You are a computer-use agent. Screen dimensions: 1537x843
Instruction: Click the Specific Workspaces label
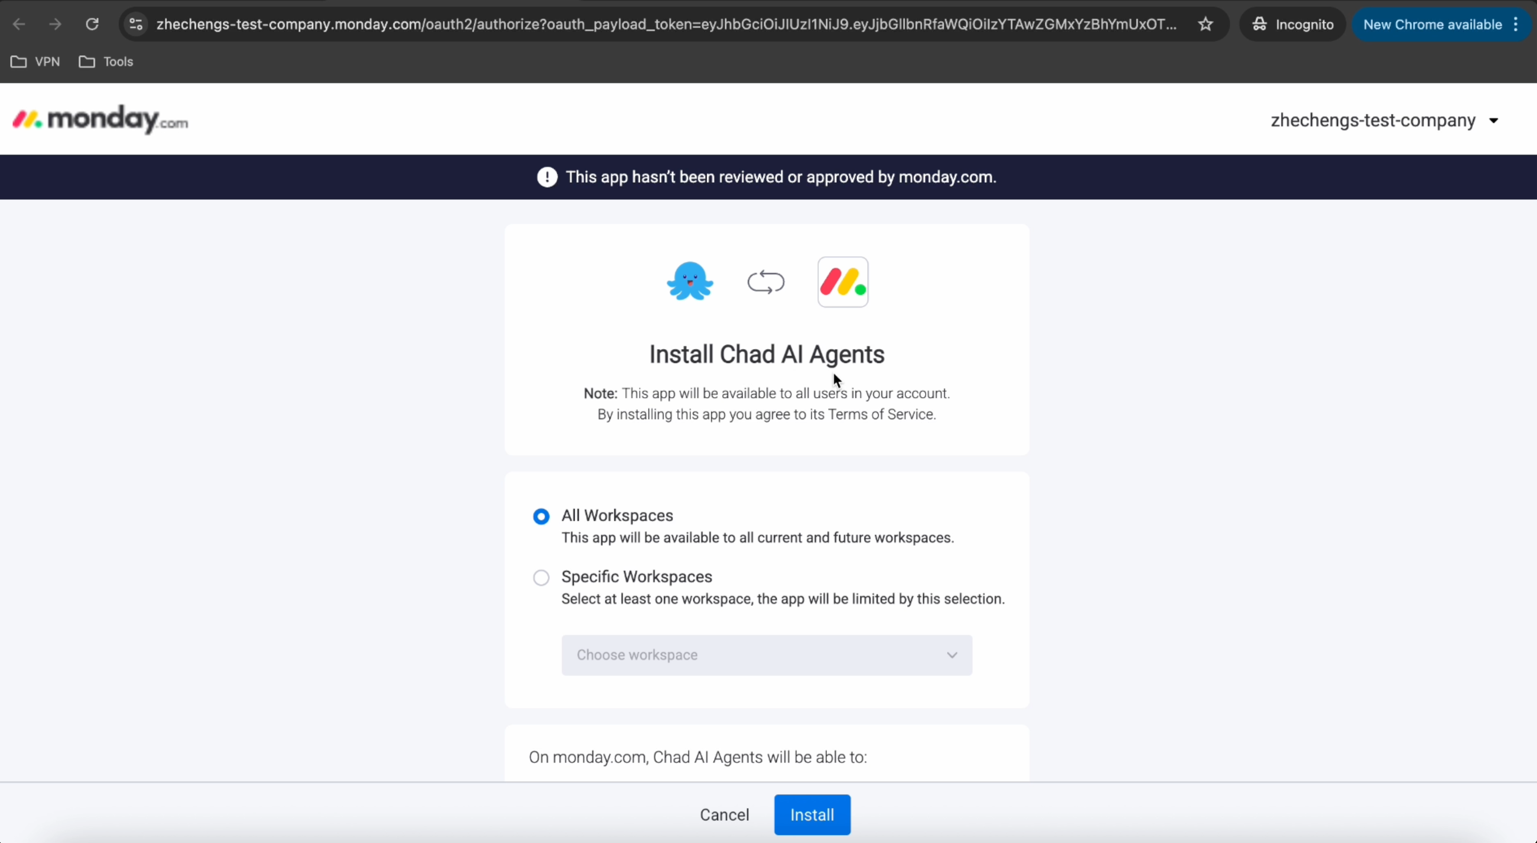(637, 577)
